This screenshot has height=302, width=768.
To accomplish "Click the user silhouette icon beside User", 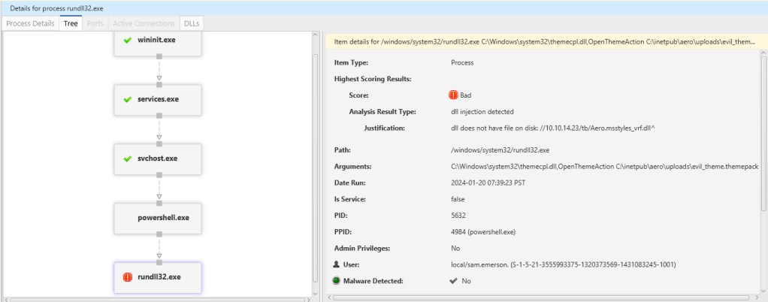I will (x=337, y=264).
